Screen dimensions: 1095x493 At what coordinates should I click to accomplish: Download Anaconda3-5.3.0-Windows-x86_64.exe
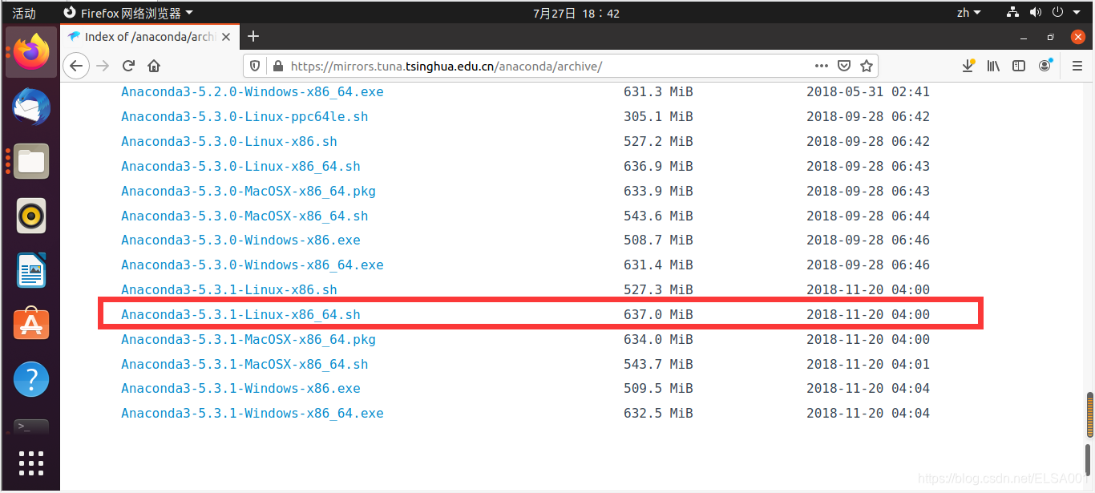pos(253,265)
